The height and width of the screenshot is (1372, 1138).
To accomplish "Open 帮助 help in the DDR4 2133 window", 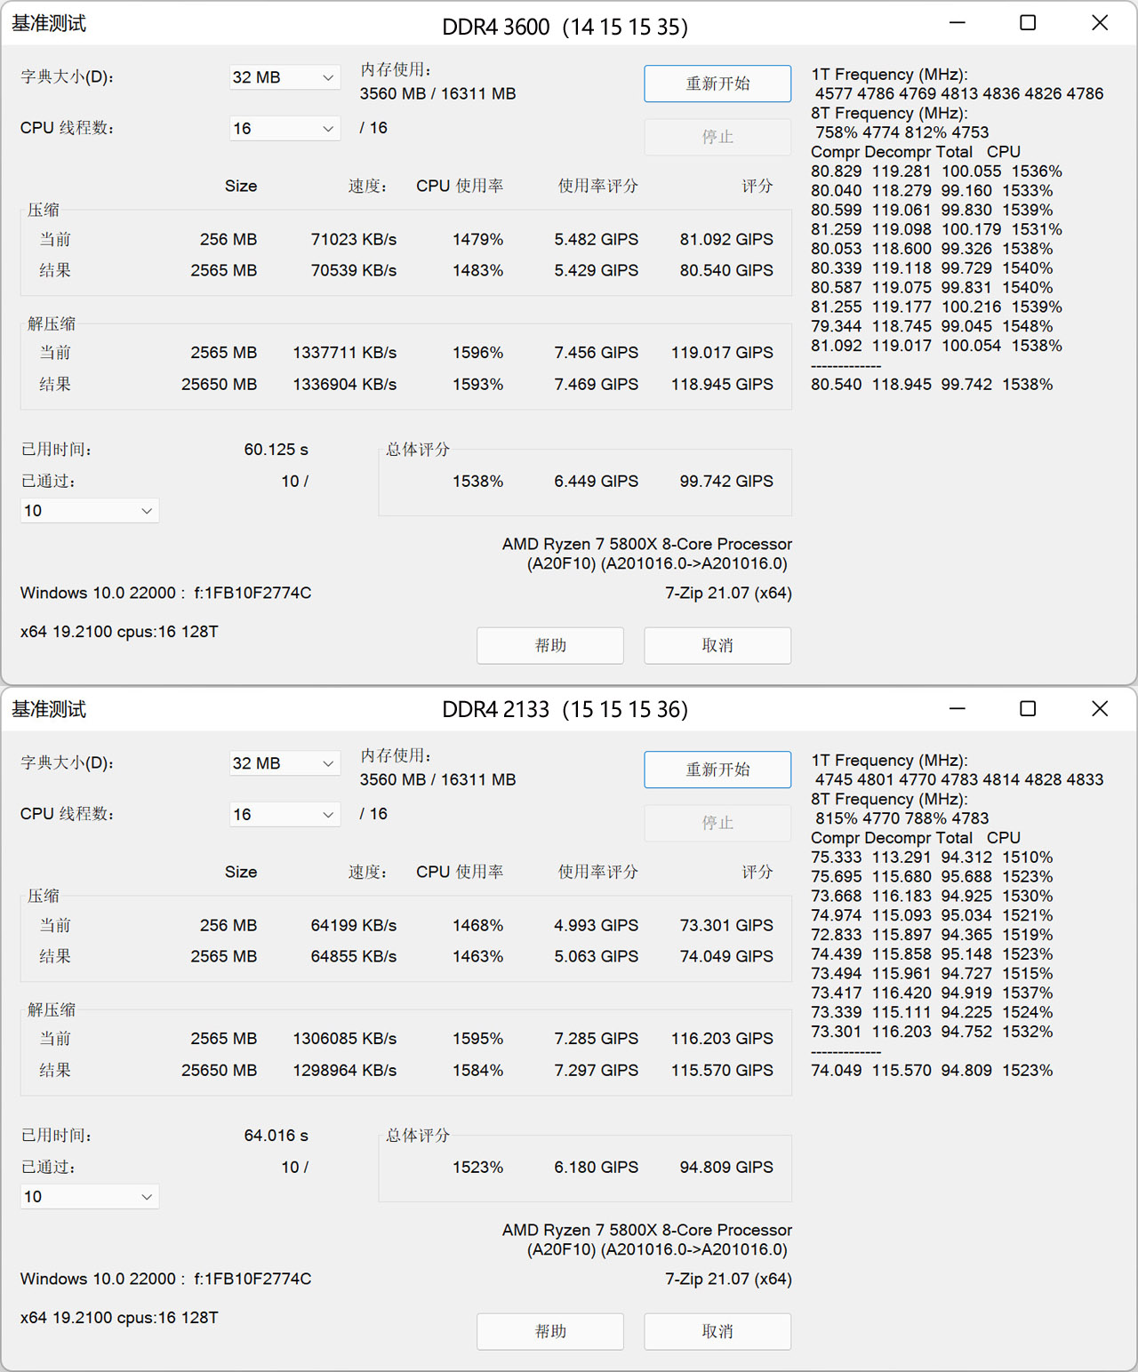I will click(549, 1331).
